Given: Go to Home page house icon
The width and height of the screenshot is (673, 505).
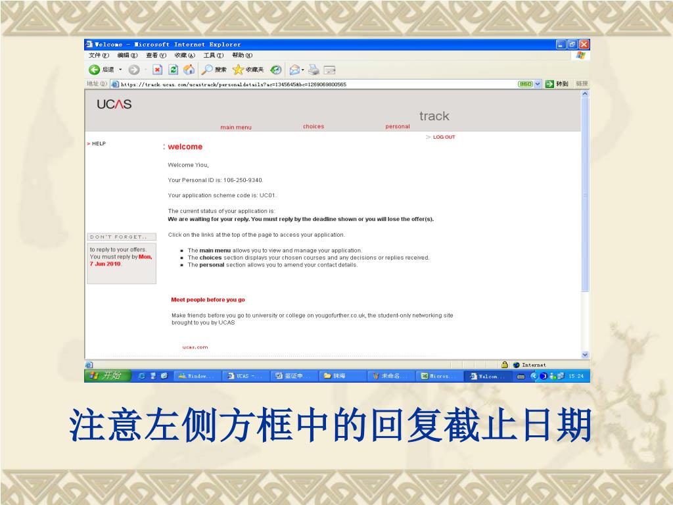Looking at the screenshot, I should tap(189, 70).
